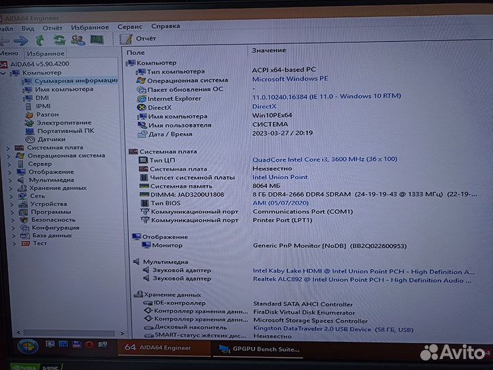The height and width of the screenshot is (370, 493).
Task: Expand the Операционная система tree node
Action: tap(9, 156)
